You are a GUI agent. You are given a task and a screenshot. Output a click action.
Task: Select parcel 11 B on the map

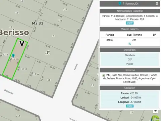[x=24, y=69]
